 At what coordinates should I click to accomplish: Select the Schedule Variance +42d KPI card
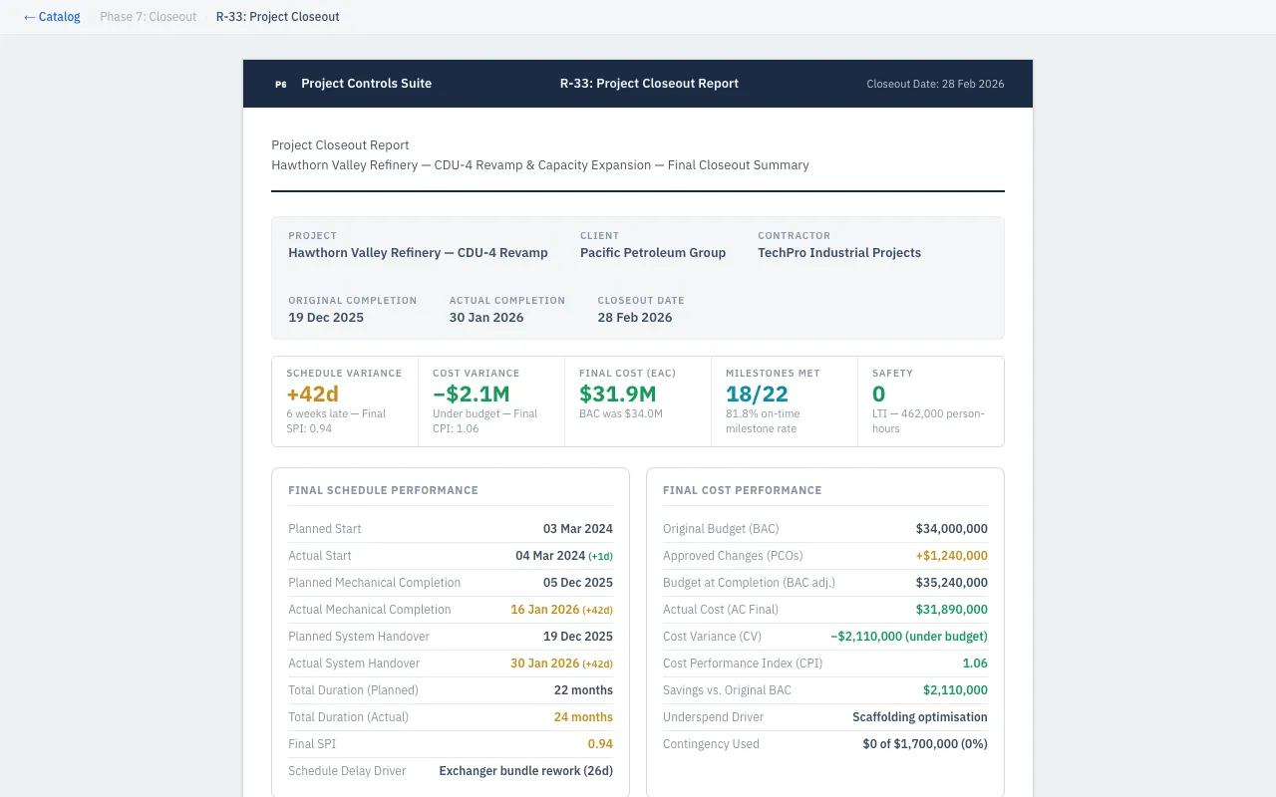(x=345, y=400)
